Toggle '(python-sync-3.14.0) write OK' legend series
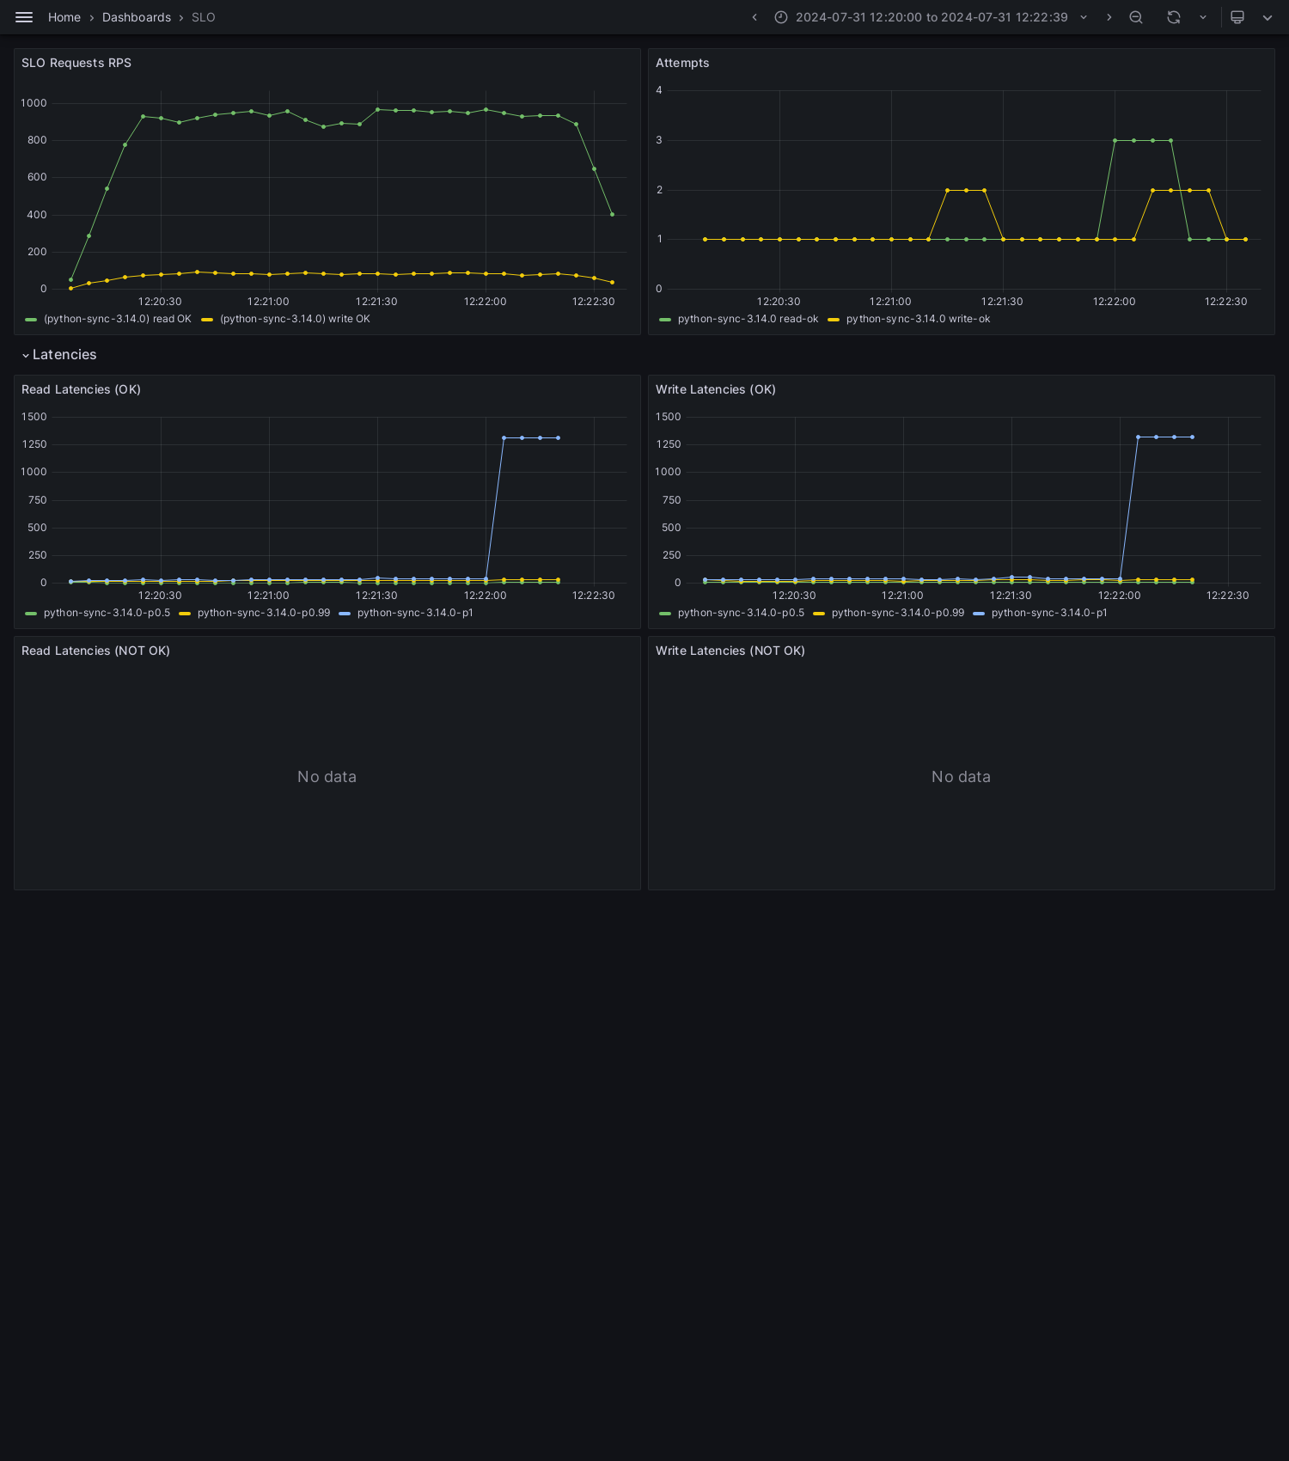 point(295,319)
